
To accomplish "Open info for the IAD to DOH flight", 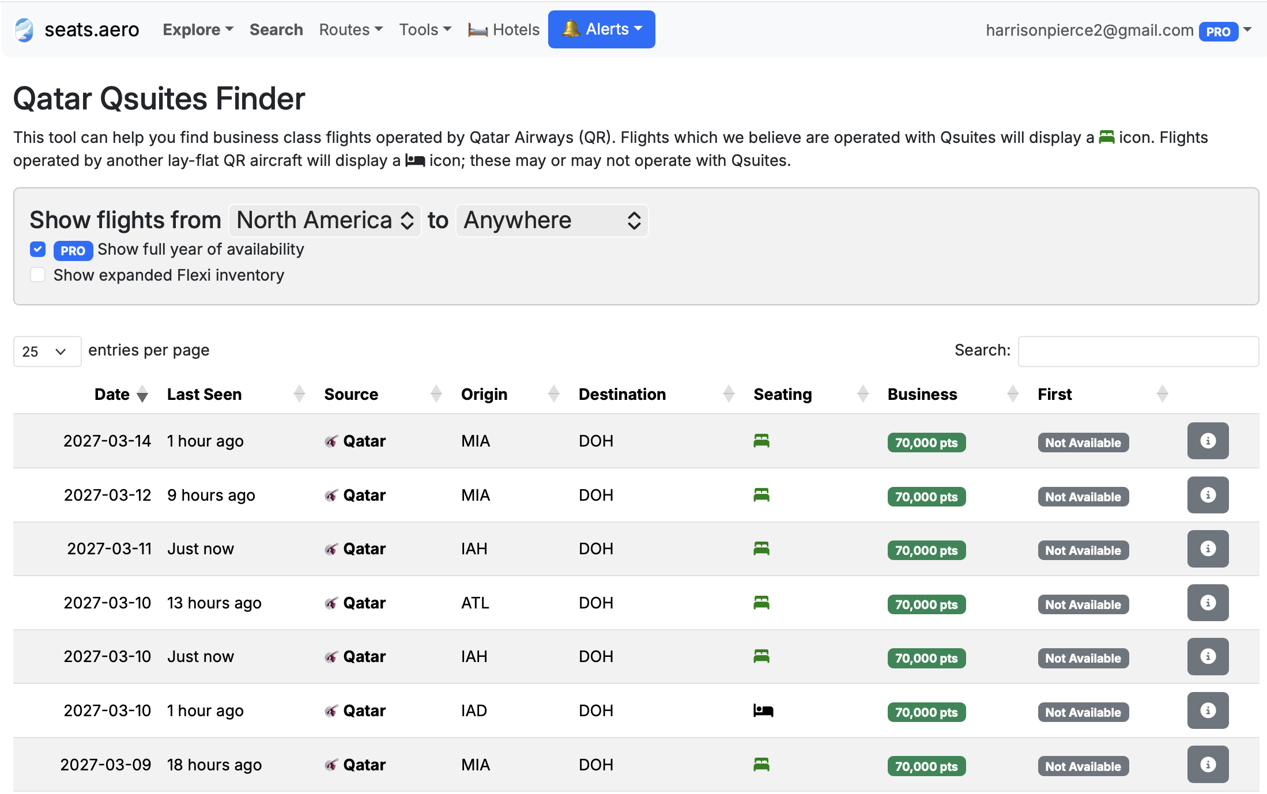I will tap(1208, 710).
